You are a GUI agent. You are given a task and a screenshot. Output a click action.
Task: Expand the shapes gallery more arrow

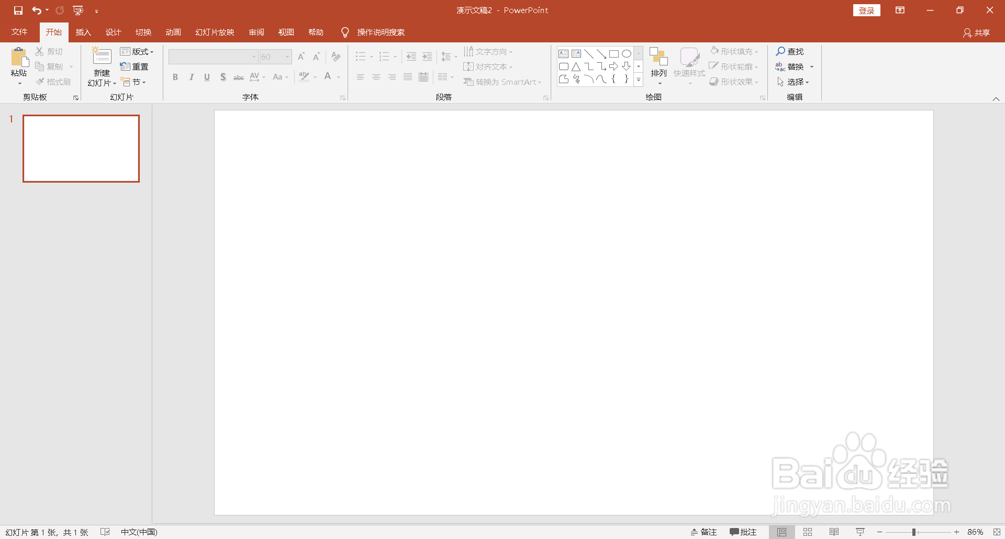639,80
